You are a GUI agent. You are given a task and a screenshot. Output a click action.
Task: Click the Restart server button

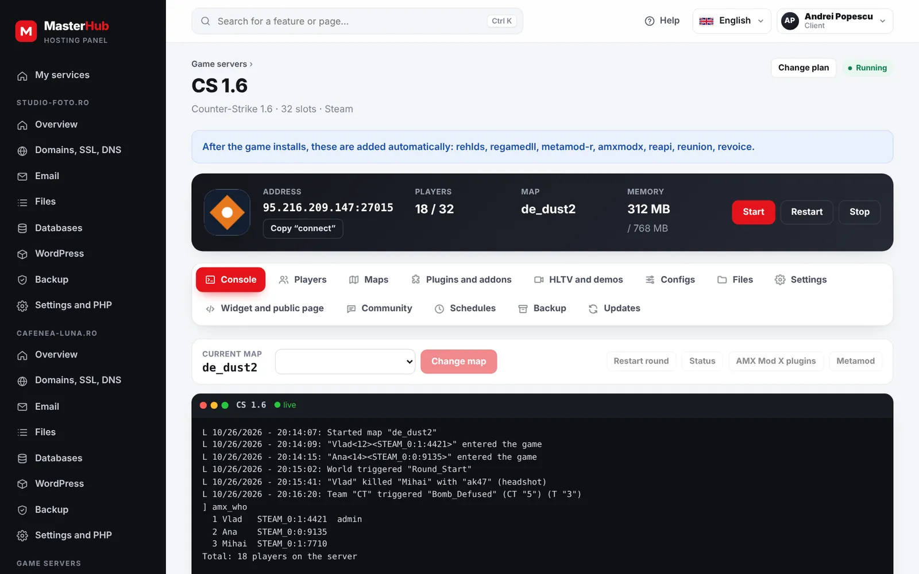click(x=806, y=212)
